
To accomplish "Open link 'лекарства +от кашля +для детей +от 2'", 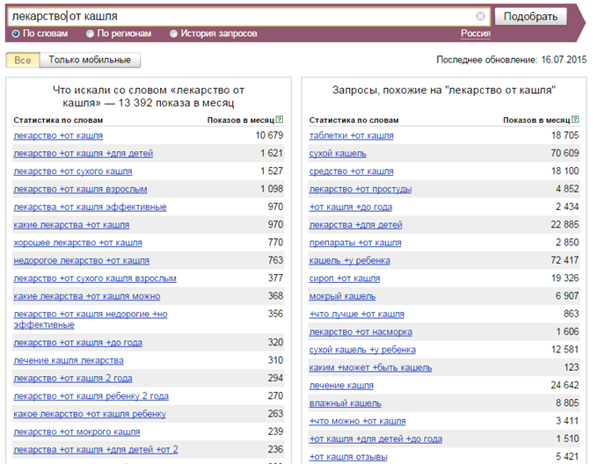I will coord(96,450).
